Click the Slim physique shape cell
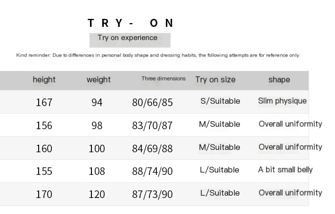Image resolution: width=335 pixels, height=214 pixels. (282, 101)
